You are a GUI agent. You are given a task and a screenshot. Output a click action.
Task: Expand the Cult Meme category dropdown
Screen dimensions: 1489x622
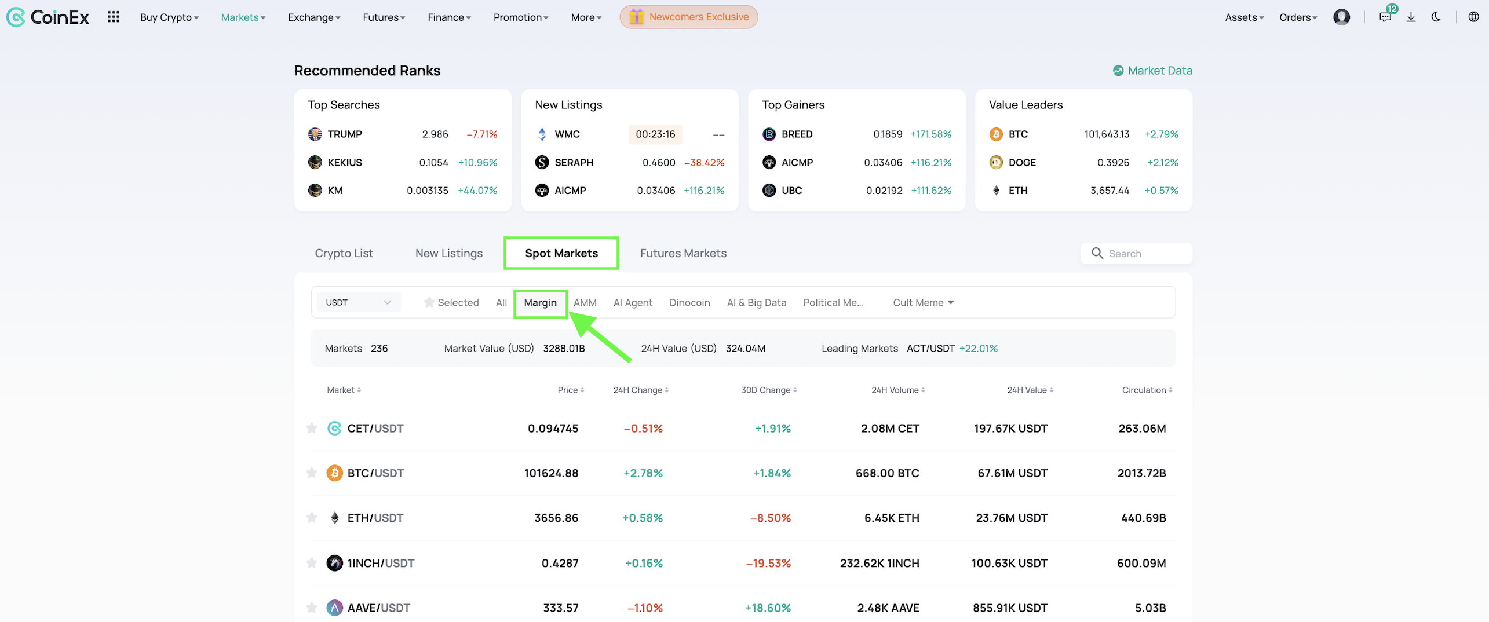(x=923, y=302)
